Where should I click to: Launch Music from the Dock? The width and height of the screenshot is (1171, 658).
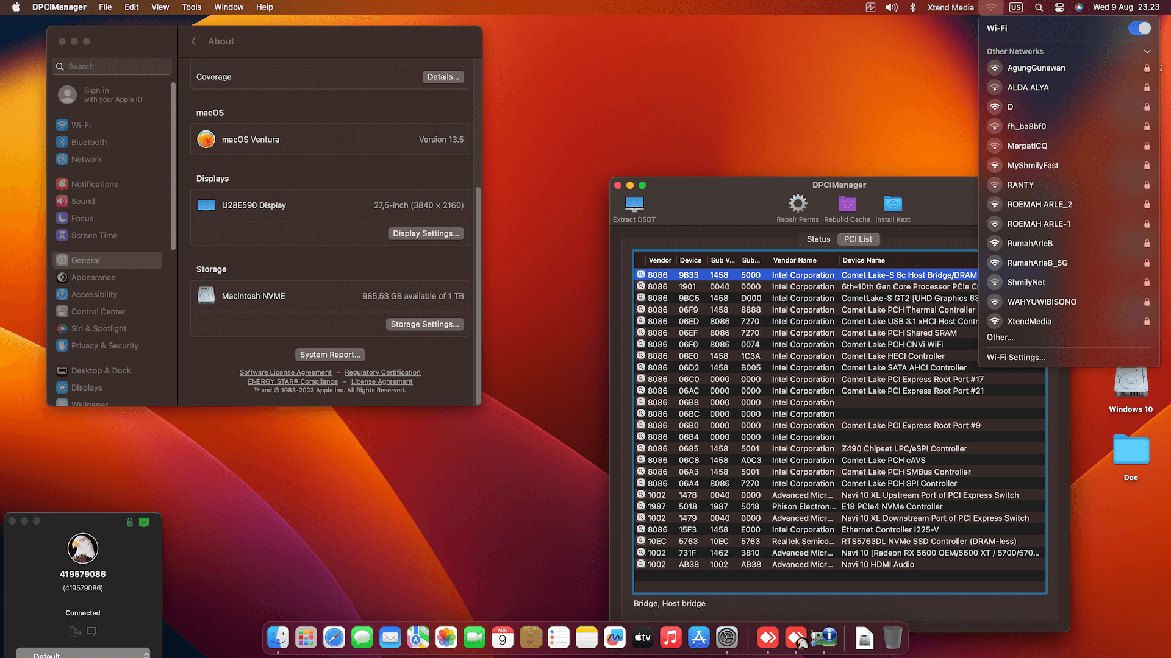coord(670,637)
